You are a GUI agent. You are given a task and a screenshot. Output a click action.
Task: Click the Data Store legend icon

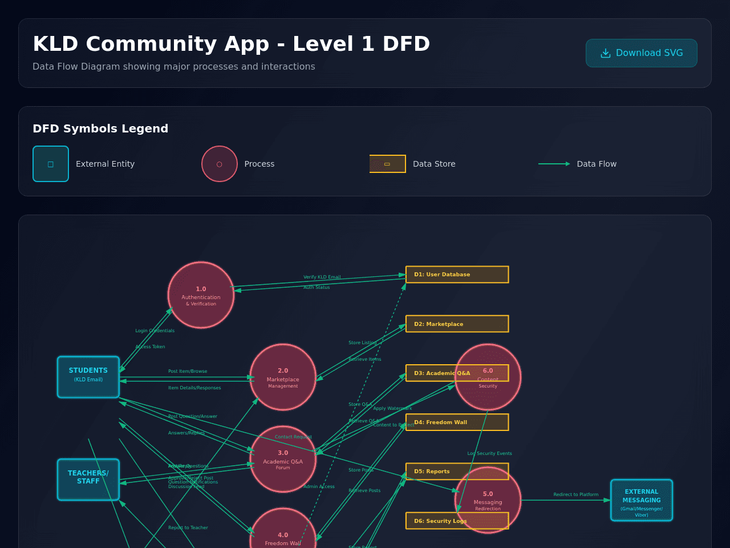pos(387,164)
